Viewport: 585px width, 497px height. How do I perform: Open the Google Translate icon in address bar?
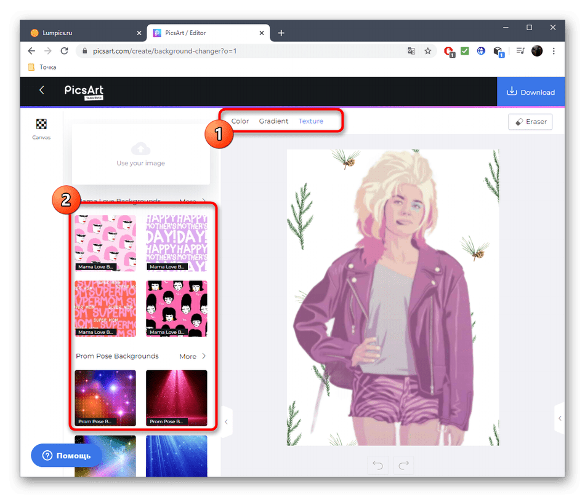pos(411,51)
